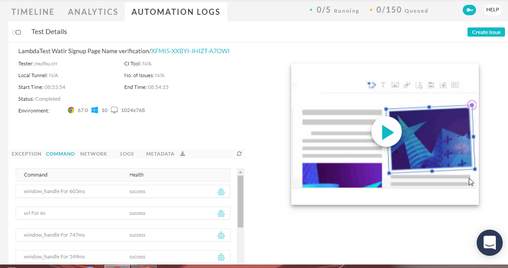Viewport: 508px width, 268px height.
Task: Click bug icon for window_handle 603ms row
Action: 221,192
